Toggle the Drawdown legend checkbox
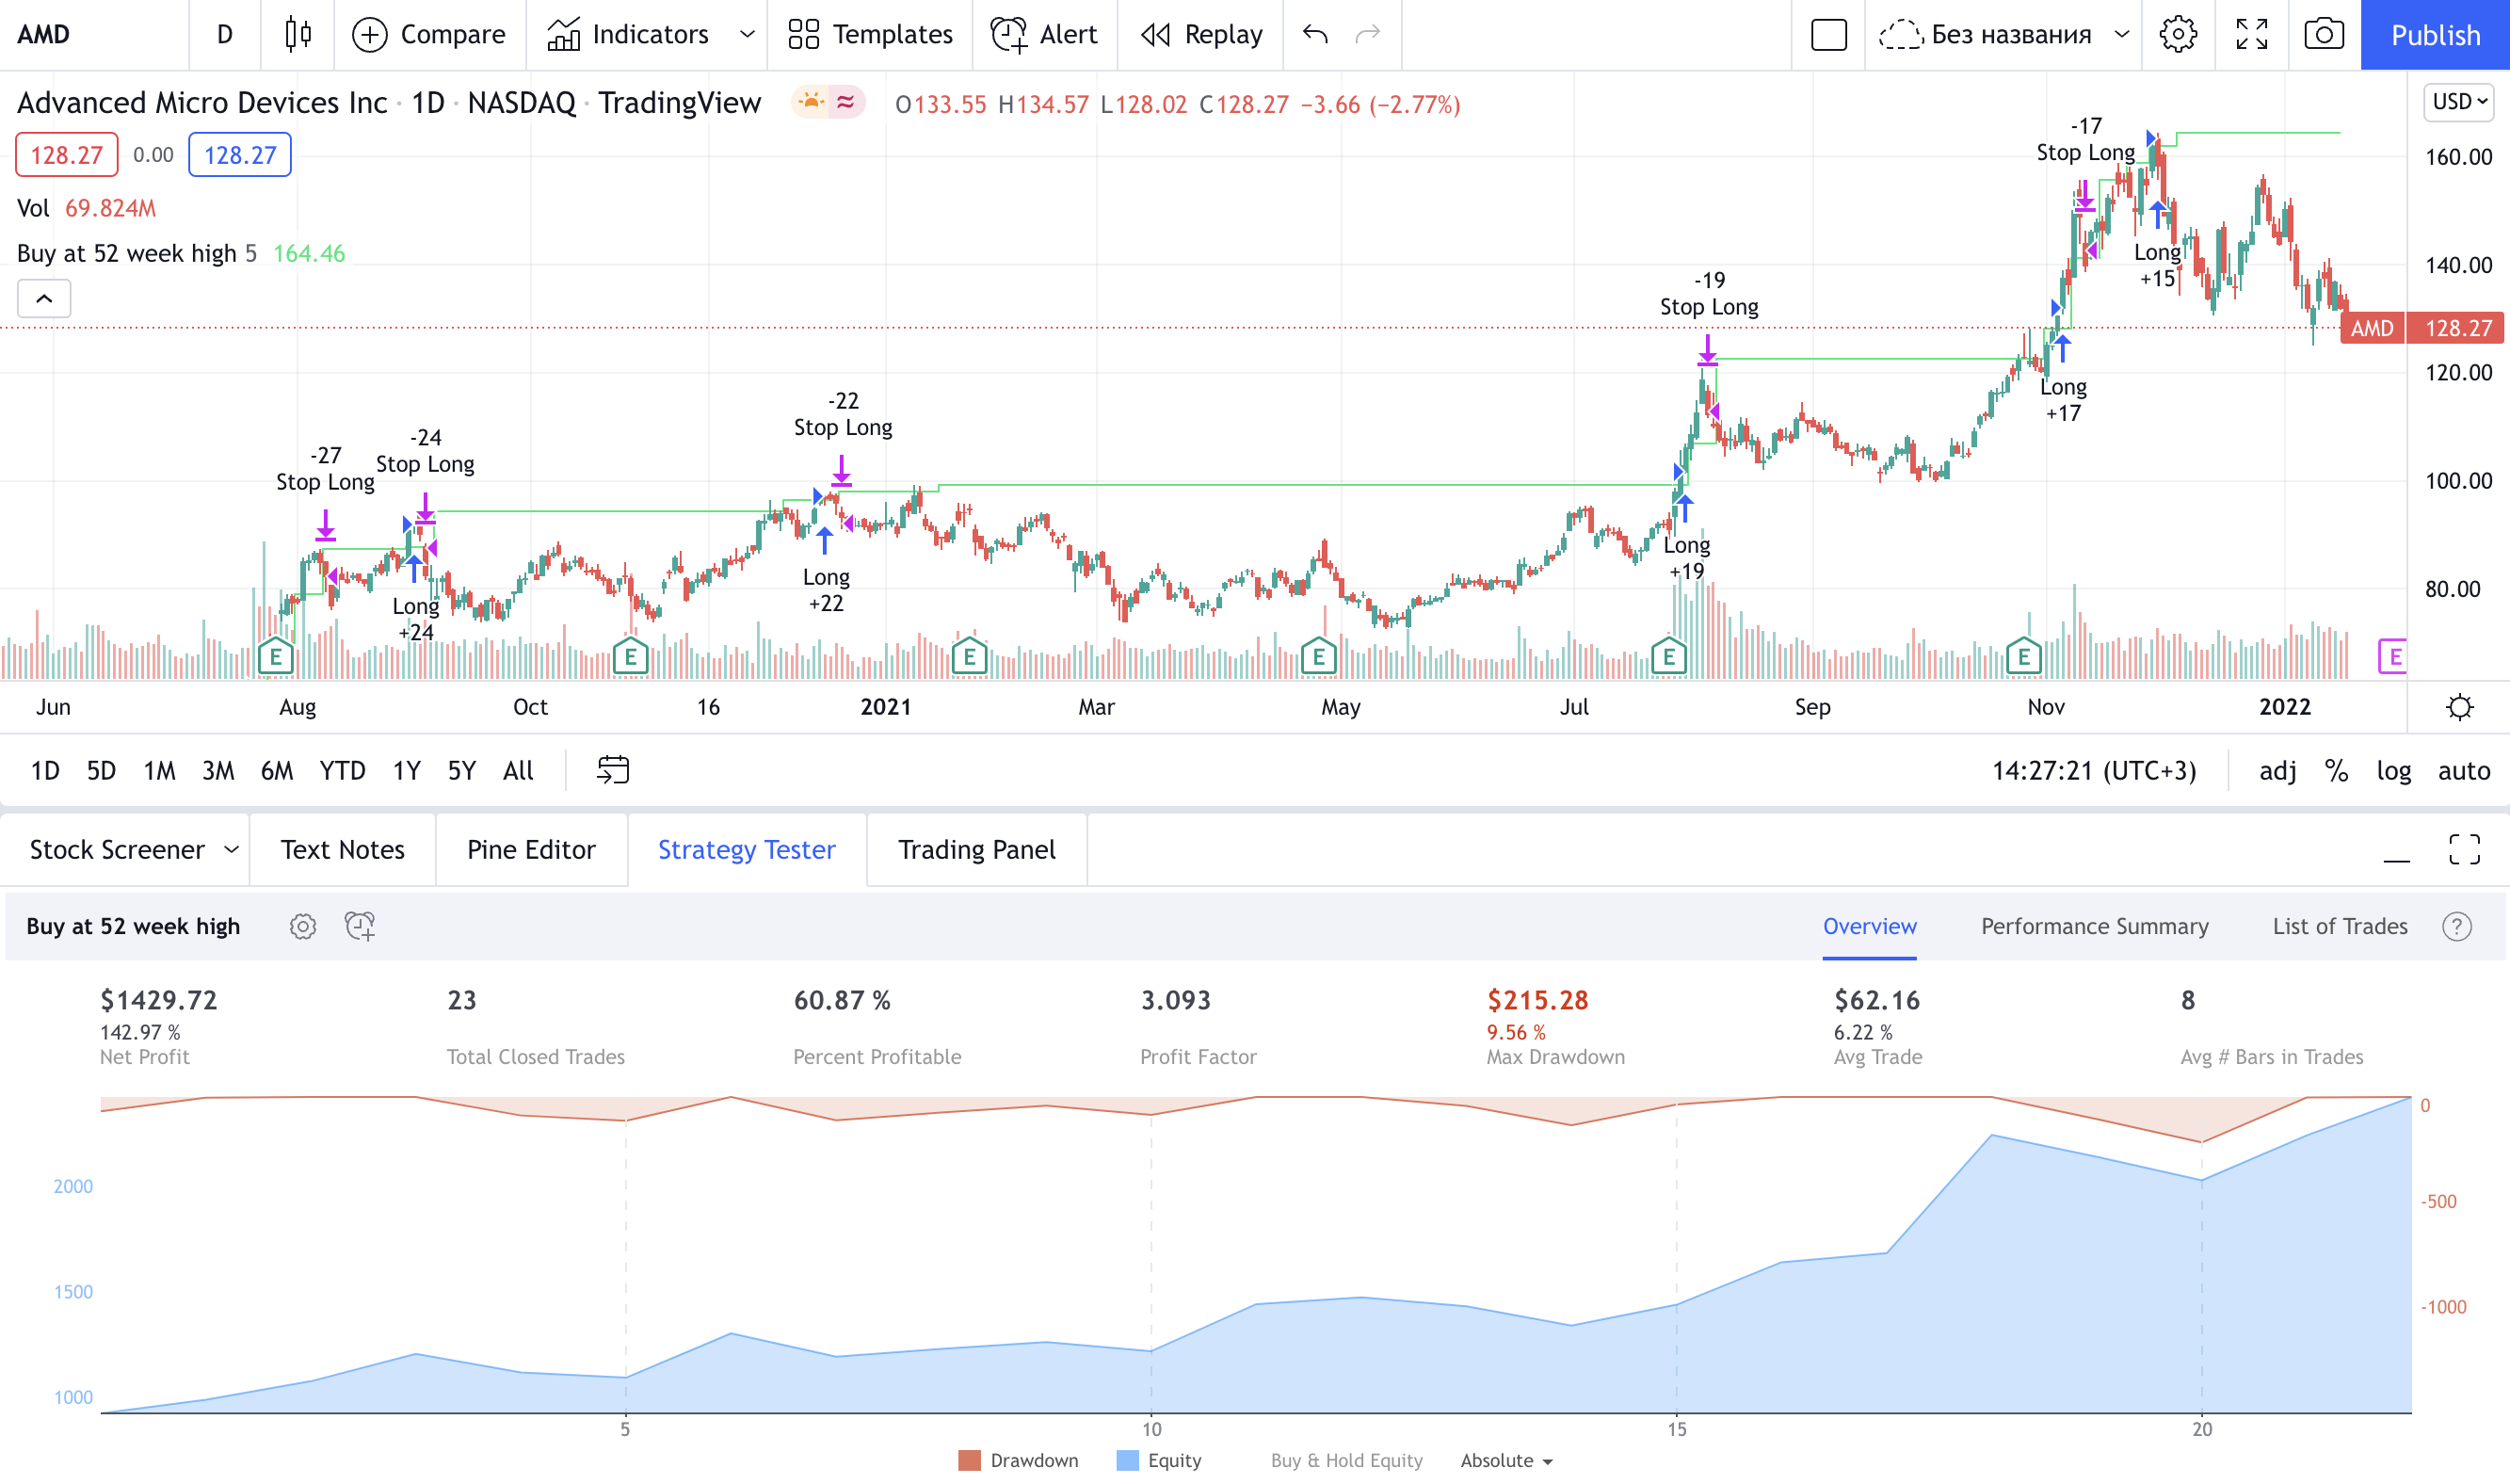 click(x=1018, y=1461)
